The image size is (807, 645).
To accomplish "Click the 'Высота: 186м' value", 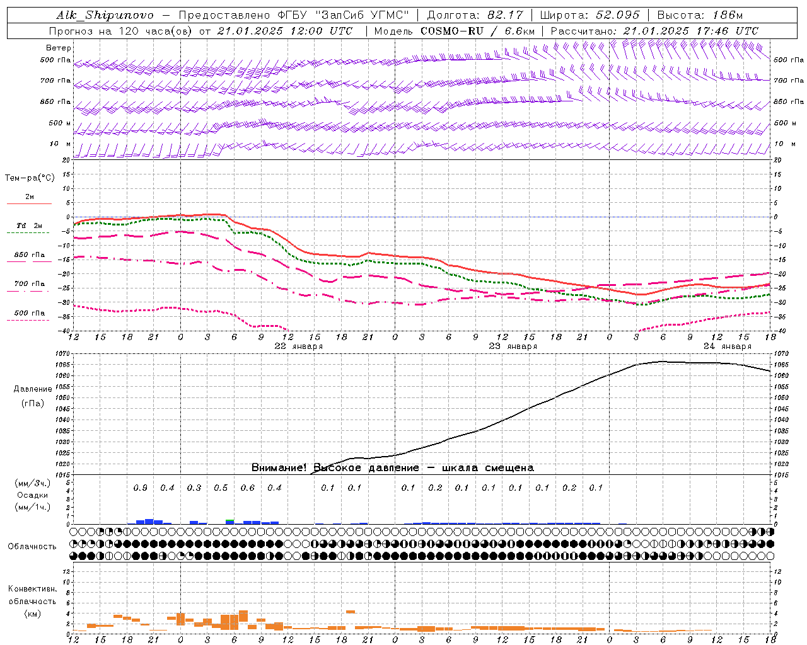I will pyautogui.click(x=700, y=15).
